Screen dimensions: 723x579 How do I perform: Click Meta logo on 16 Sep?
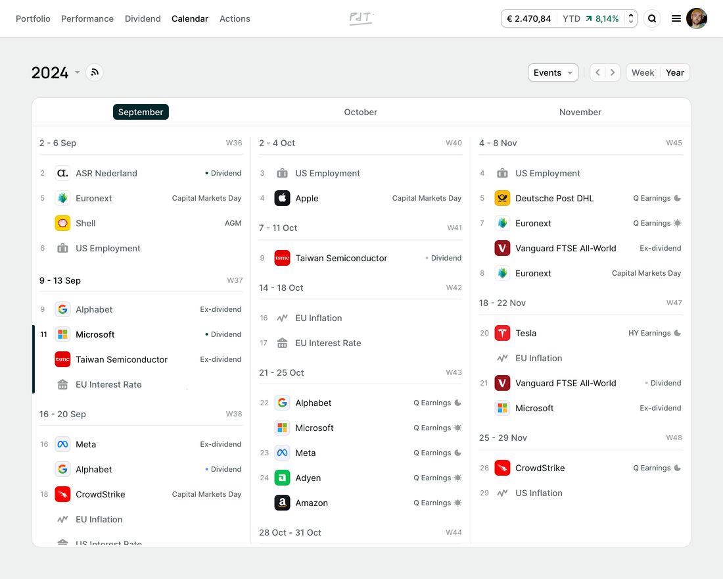62,444
